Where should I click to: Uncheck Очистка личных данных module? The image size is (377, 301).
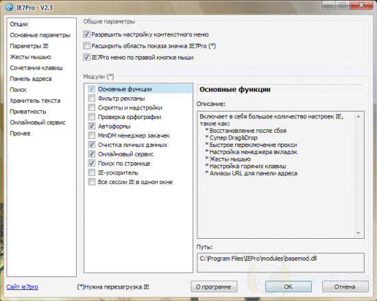[91, 145]
